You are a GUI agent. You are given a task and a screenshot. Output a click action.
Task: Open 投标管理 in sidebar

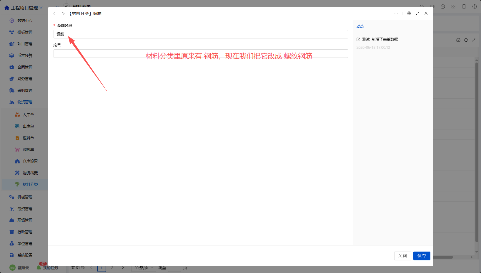[25, 32]
